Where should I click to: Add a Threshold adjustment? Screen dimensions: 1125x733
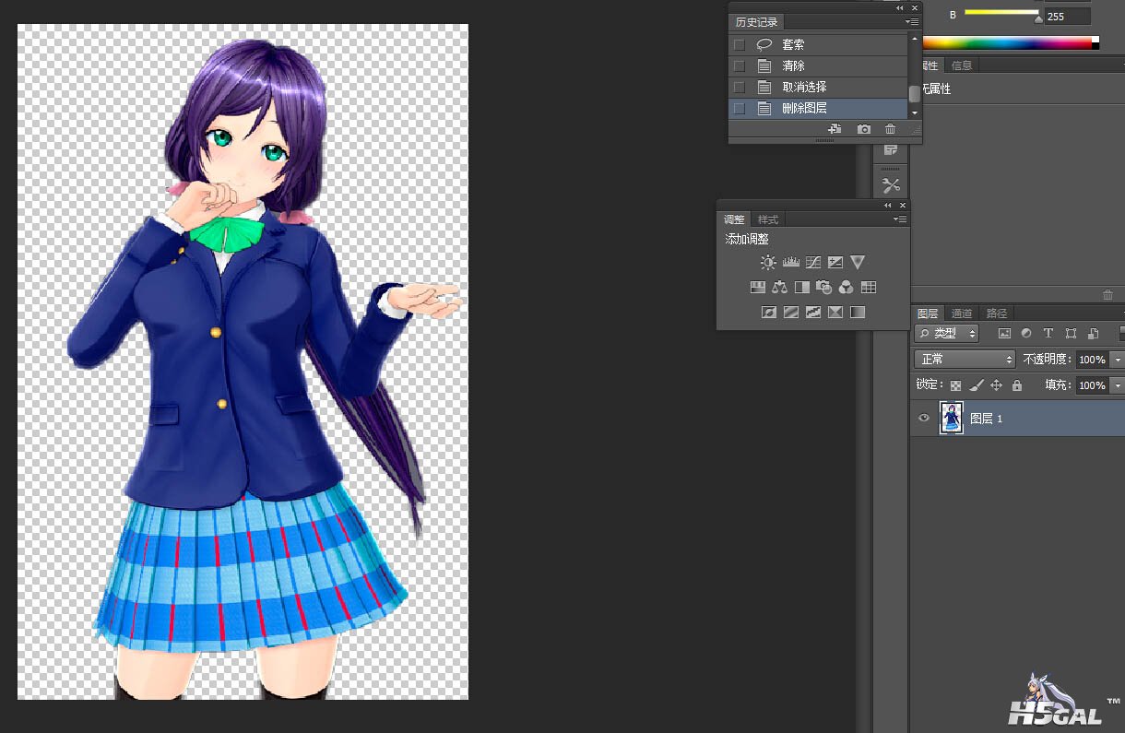(x=813, y=313)
